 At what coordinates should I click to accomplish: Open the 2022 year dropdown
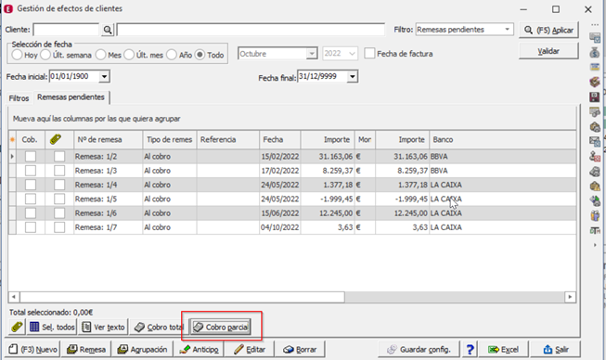click(x=352, y=54)
